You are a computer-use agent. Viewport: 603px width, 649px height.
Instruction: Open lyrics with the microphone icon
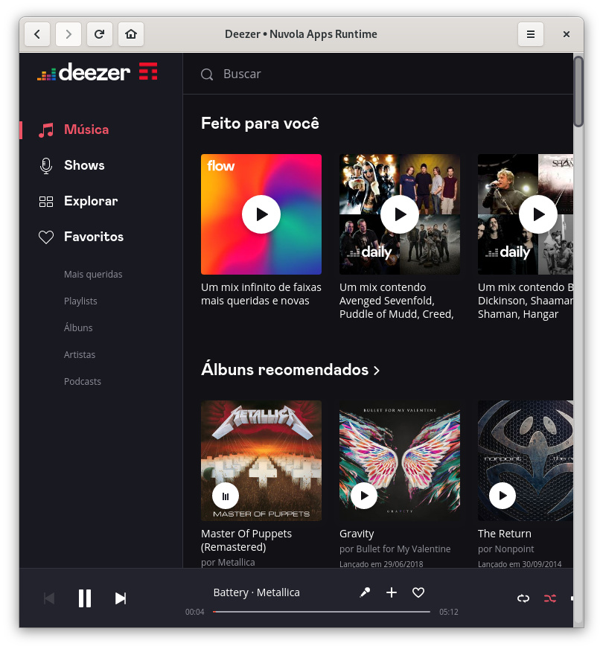click(365, 592)
